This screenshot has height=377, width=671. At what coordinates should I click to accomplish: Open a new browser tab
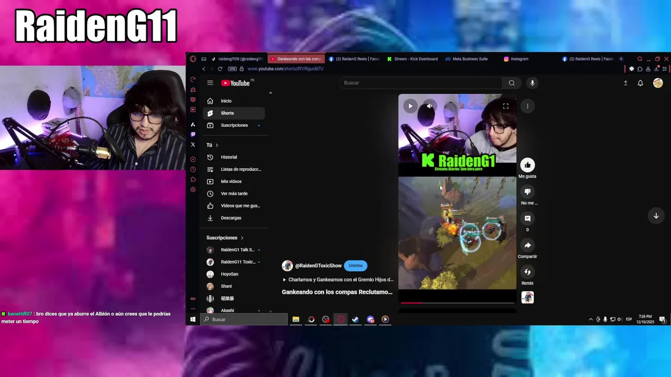tap(621, 59)
